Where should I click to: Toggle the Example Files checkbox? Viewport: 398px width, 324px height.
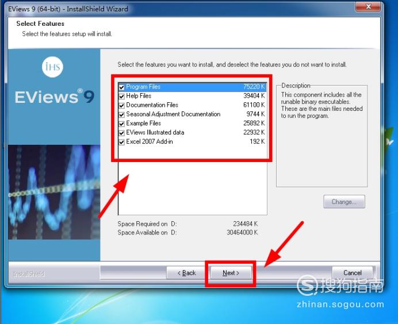click(121, 124)
